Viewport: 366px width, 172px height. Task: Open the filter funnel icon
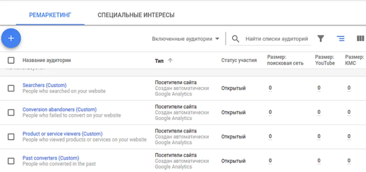(x=321, y=38)
